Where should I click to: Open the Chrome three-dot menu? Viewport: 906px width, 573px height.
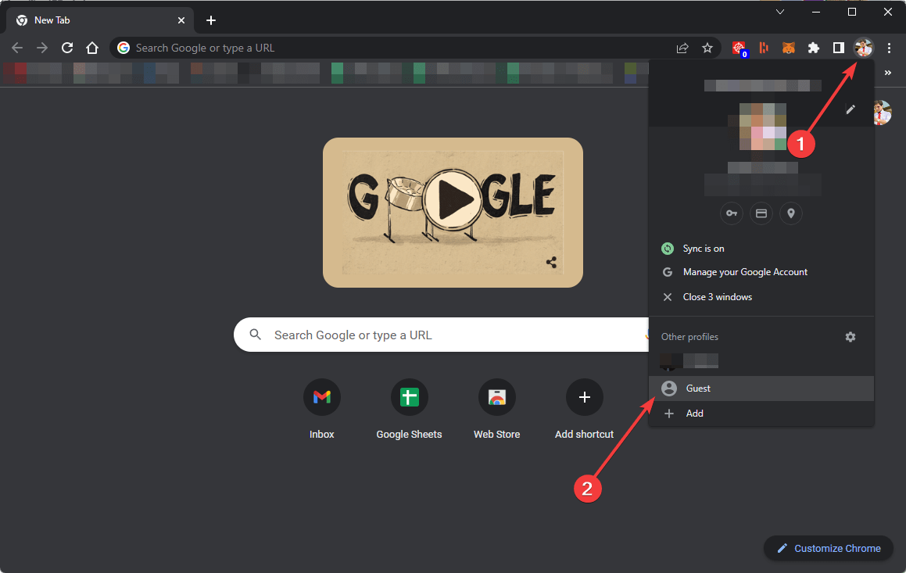tap(889, 48)
